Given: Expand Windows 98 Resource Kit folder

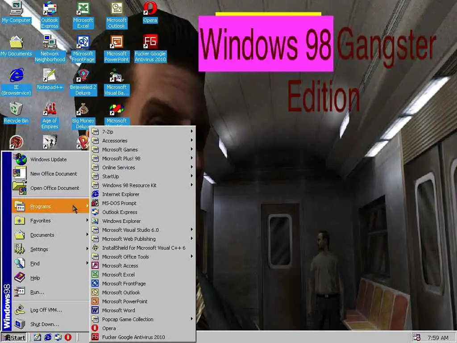Looking at the screenshot, I should (x=143, y=185).
